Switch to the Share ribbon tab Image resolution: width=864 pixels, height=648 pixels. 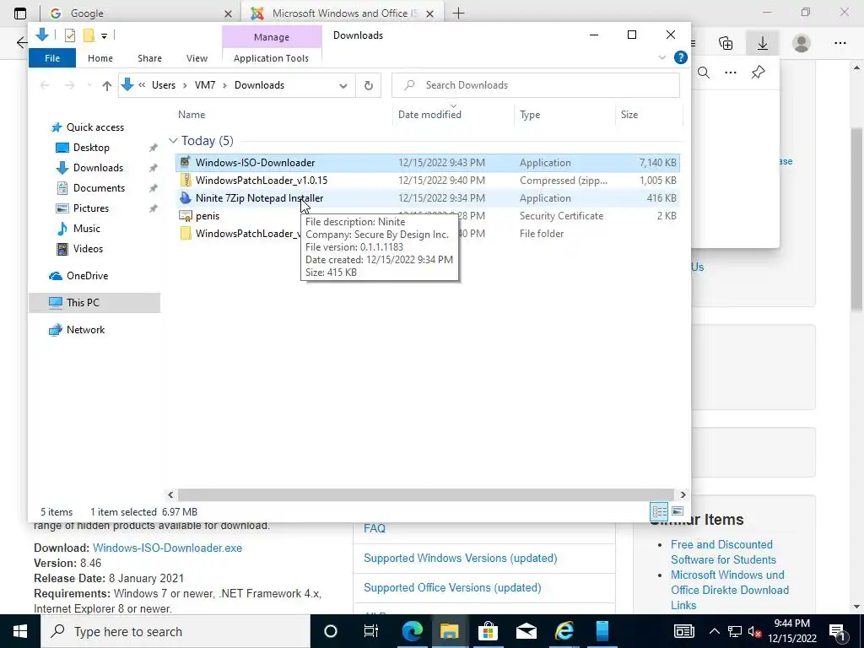pos(150,58)
